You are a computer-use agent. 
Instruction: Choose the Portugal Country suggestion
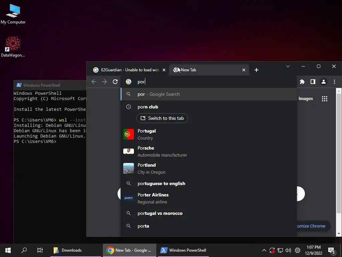209,135
